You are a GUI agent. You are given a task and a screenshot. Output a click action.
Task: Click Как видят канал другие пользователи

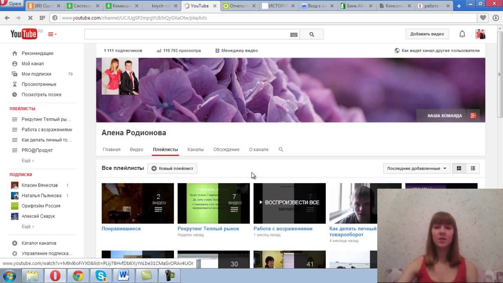tap(437, 50)
